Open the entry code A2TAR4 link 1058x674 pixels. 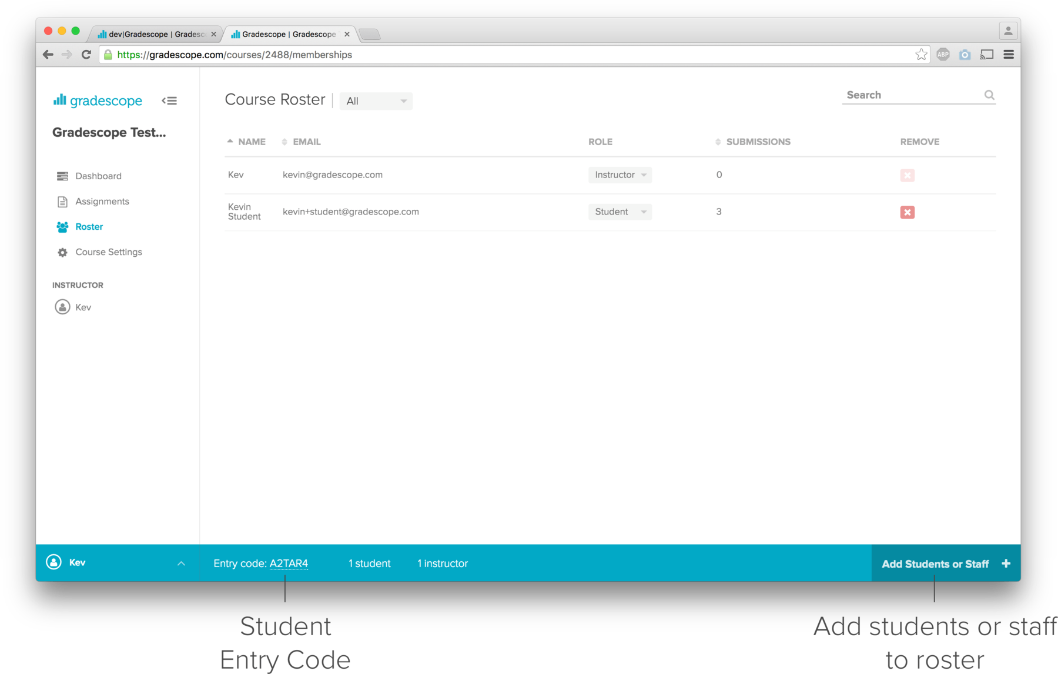tap(289, 563)
